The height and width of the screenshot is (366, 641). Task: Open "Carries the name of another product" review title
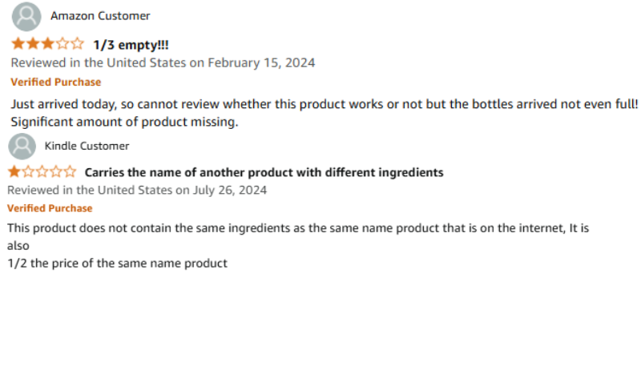[x=264, y=172]
